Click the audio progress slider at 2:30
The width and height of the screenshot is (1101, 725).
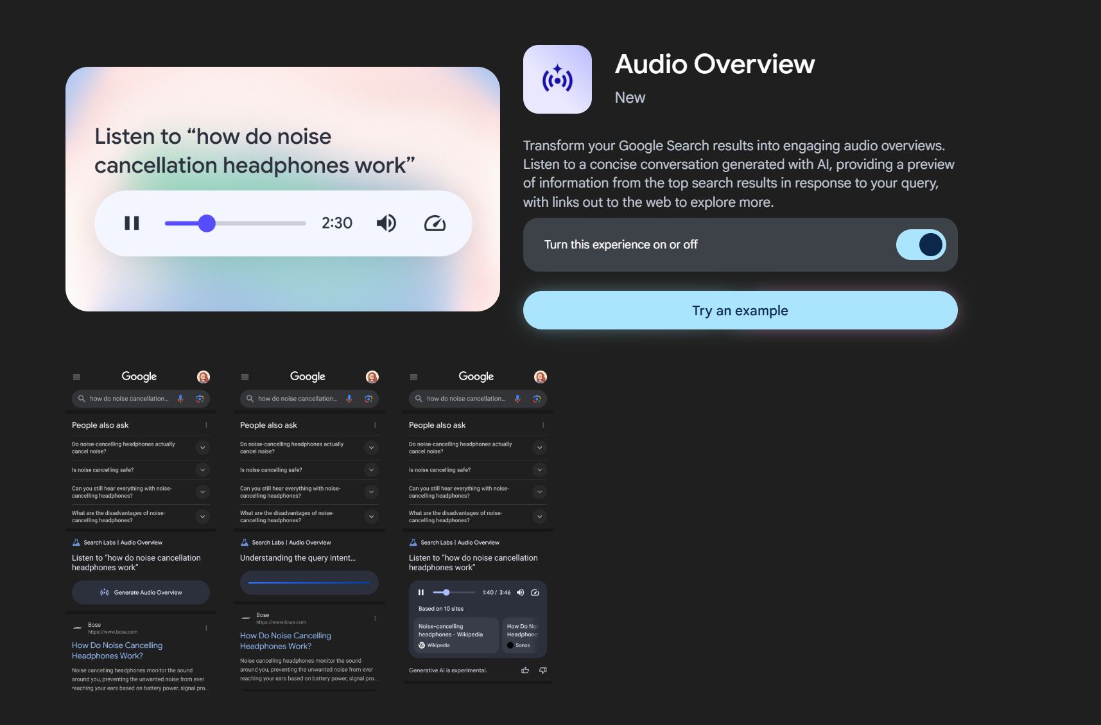[207, 223]
